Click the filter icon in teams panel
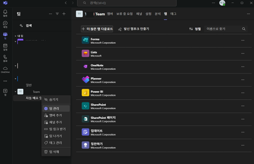Screen dimensions: 254x164 57,14
